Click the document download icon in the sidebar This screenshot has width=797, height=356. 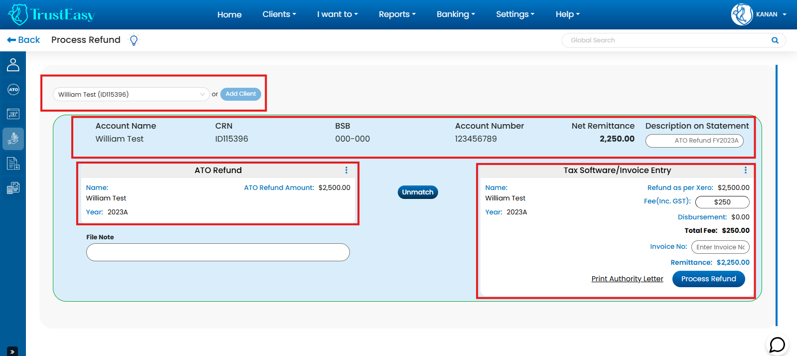pos(13,164)
